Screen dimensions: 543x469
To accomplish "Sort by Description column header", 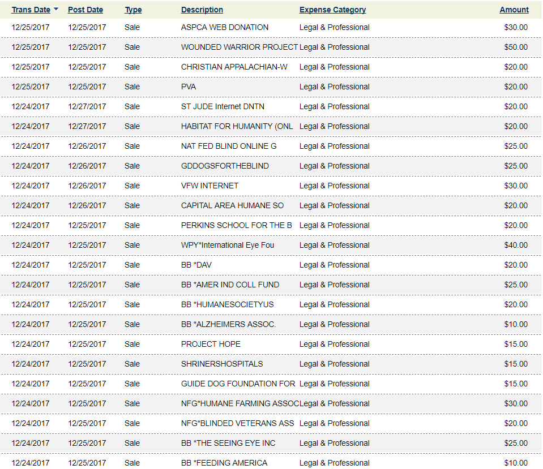I will (202, 10).
